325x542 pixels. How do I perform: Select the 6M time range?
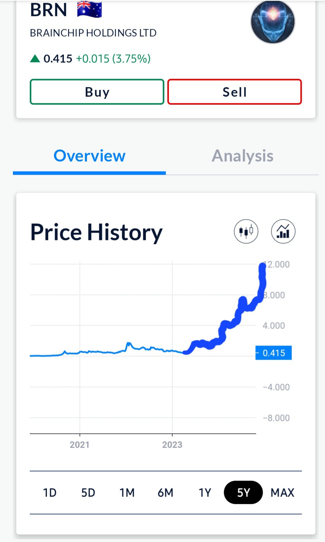[x=165, y=493]
